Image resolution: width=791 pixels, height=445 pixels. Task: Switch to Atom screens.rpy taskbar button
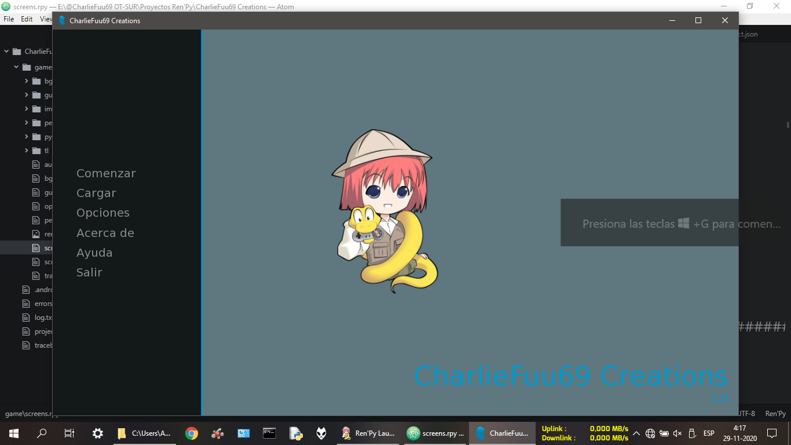435,433
